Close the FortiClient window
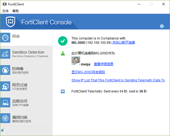The height and width of the screenshot is (136, 170). pyautogui.click(x=163, y=4)
